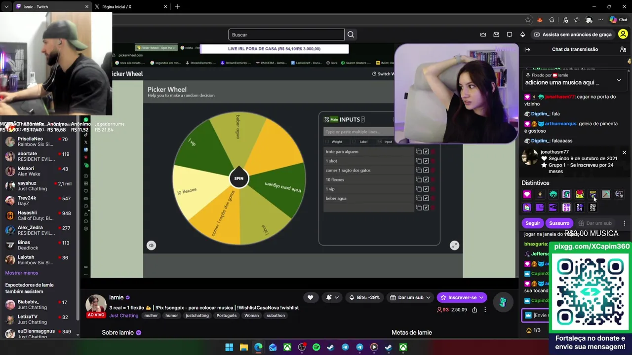Open Alex_Zedra channel in sidebar
The image size is (632, 355).
point(39,230)
